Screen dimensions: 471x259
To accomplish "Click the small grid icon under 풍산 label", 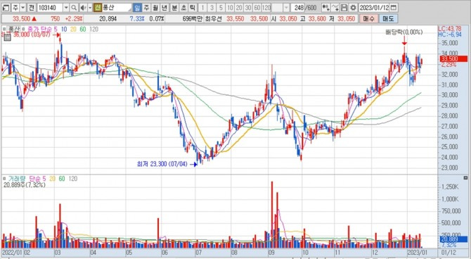I will click(8, 37).
